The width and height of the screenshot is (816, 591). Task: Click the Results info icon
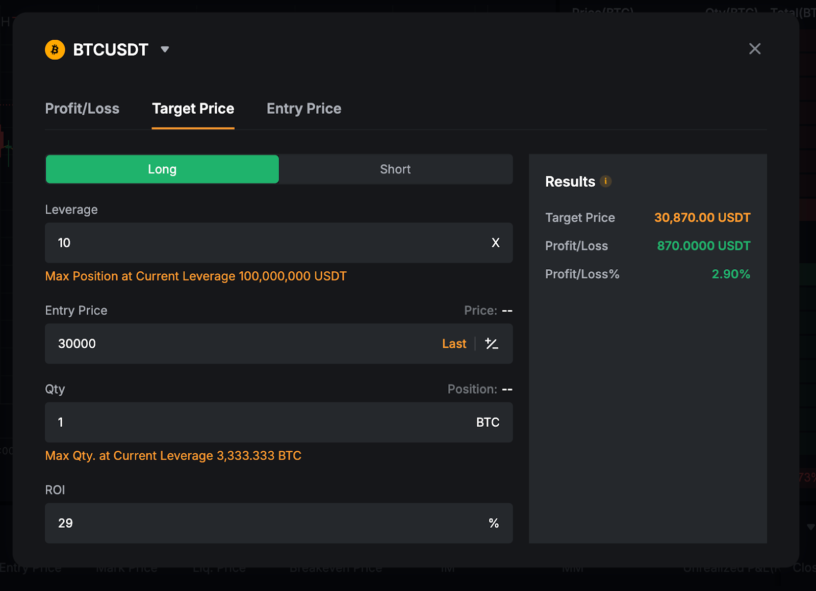coord(605,182)
